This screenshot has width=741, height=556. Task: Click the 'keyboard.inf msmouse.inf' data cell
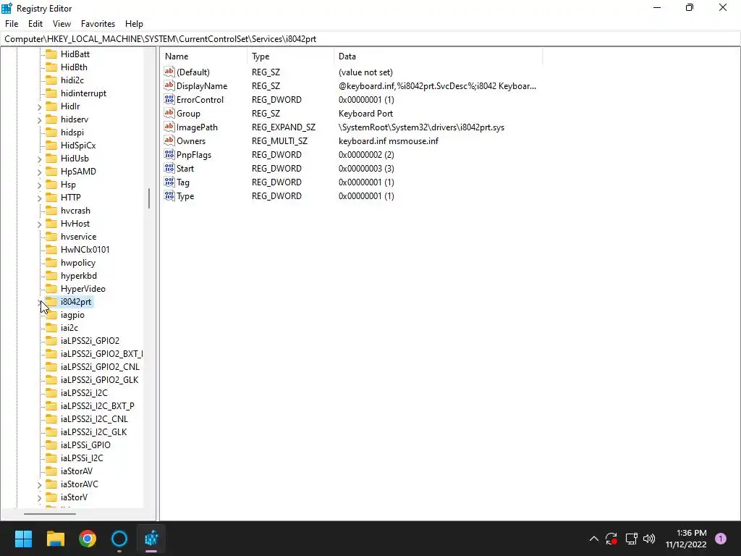click(389, 141)
